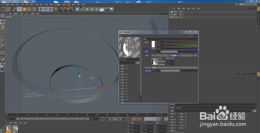Add a Cube primitive from the toolbar
The image size is (260, 133).
[x=77, y=9]
